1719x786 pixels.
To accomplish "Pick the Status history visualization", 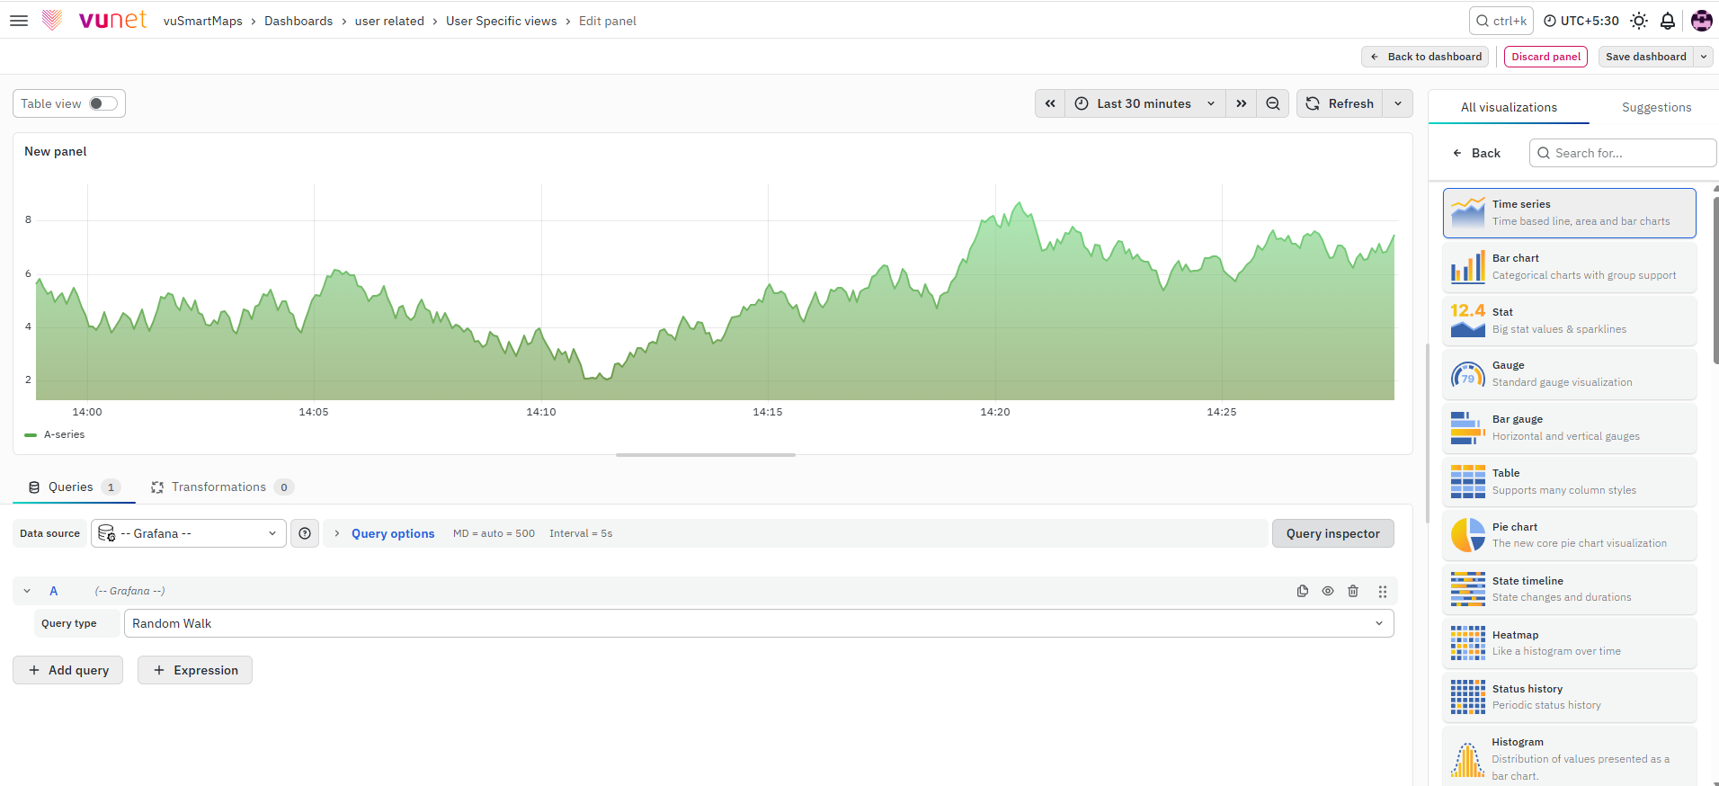I will (x=1569, y=697).
